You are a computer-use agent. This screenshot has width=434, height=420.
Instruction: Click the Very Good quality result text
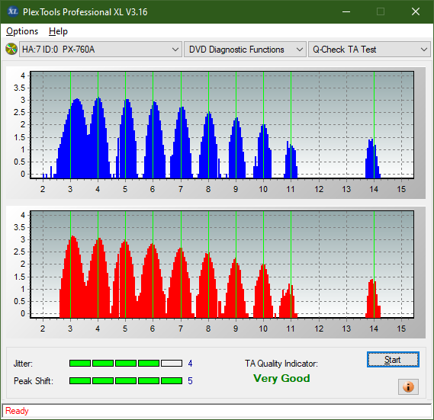click(281, 378)
